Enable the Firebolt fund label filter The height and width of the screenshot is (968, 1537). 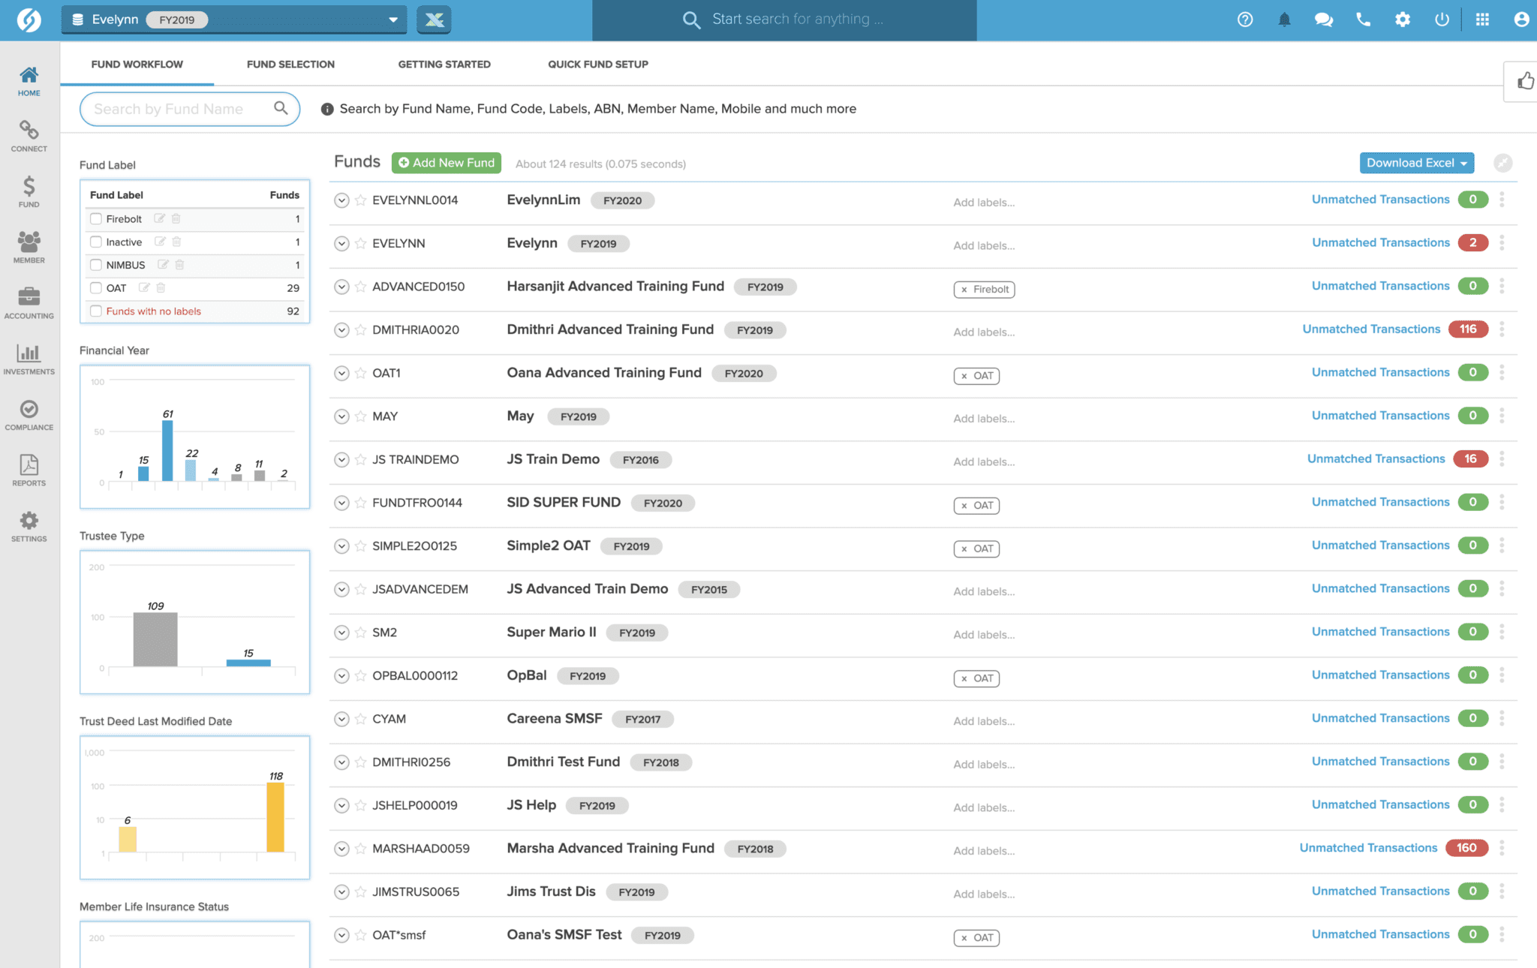[95, 218]
